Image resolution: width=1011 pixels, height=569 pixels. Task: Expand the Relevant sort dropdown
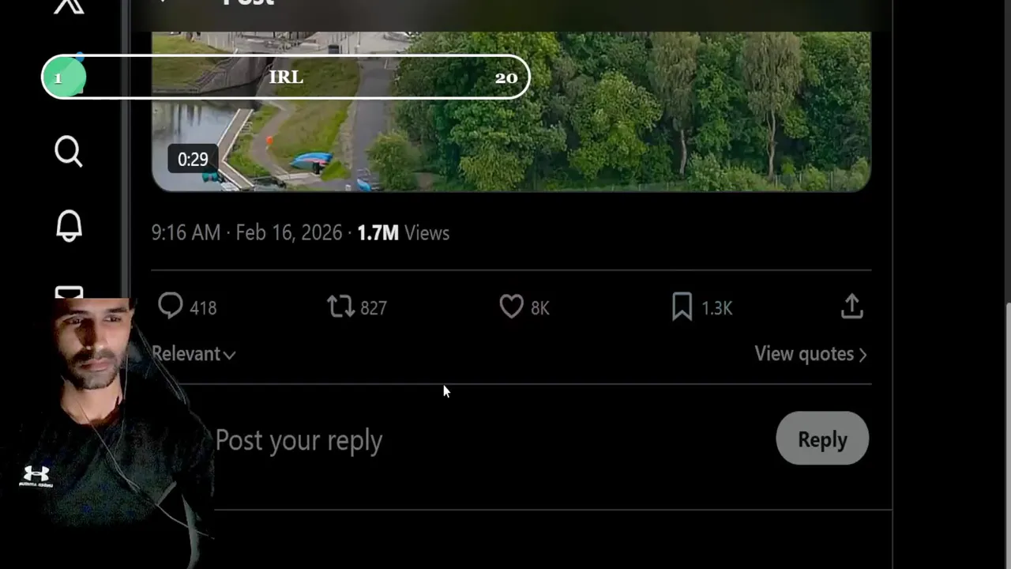(x=194, y=354)
